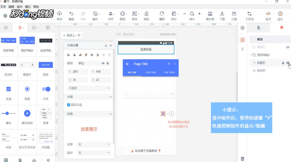Select the 多选 checkbox component

[8, 93]
